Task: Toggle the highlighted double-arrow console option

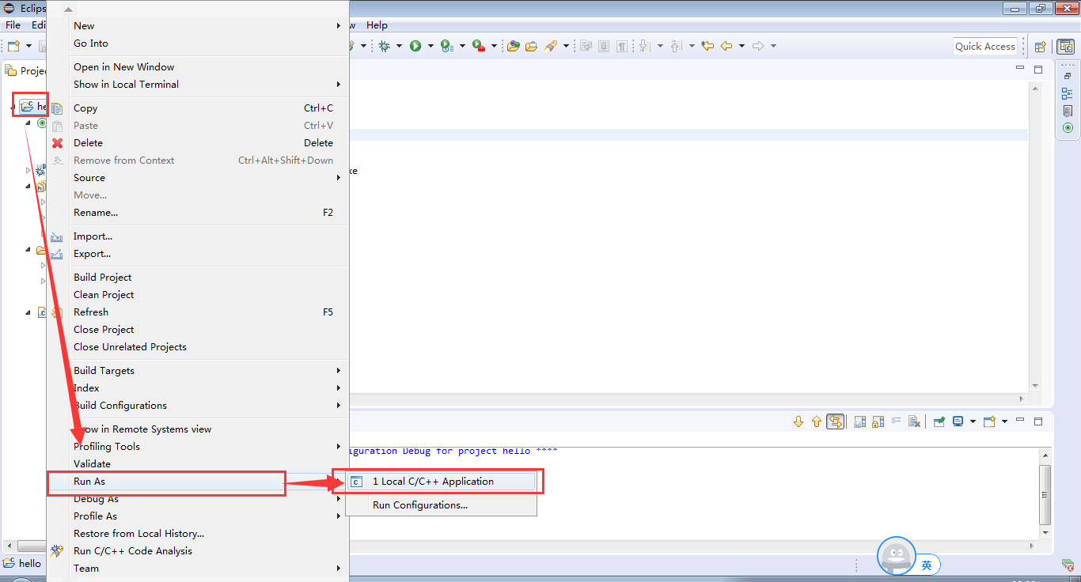Action: click(x=836, y=421)
